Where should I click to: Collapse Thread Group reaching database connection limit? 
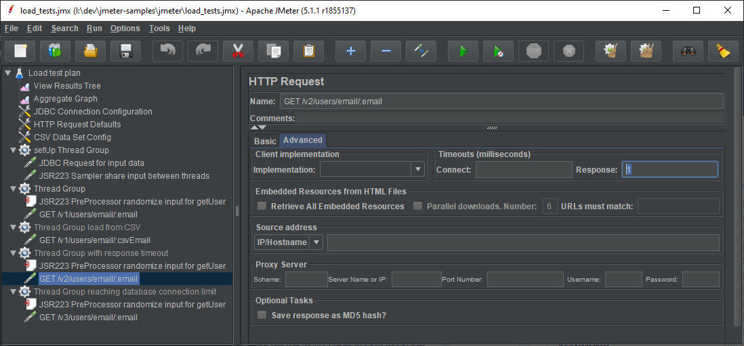pyautogui.click(x=14, y=291)
